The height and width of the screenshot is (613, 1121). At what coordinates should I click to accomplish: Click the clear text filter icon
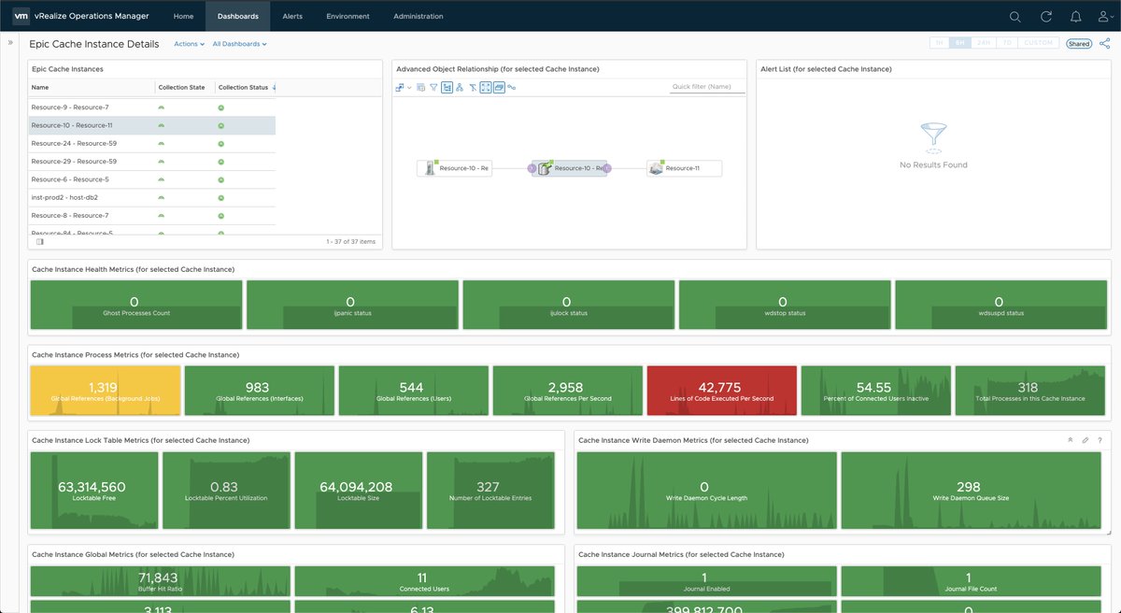pyautogui.click(x=473, y=88)
